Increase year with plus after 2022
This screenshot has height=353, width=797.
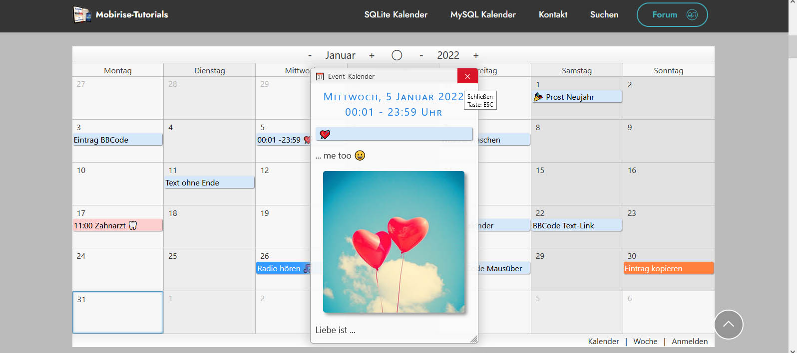[x=476, y=55]
